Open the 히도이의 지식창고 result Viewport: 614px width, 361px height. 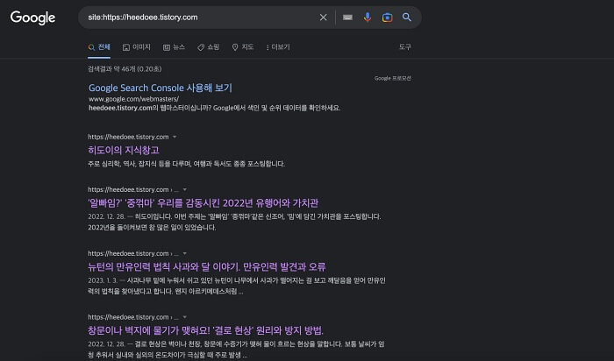124,150
